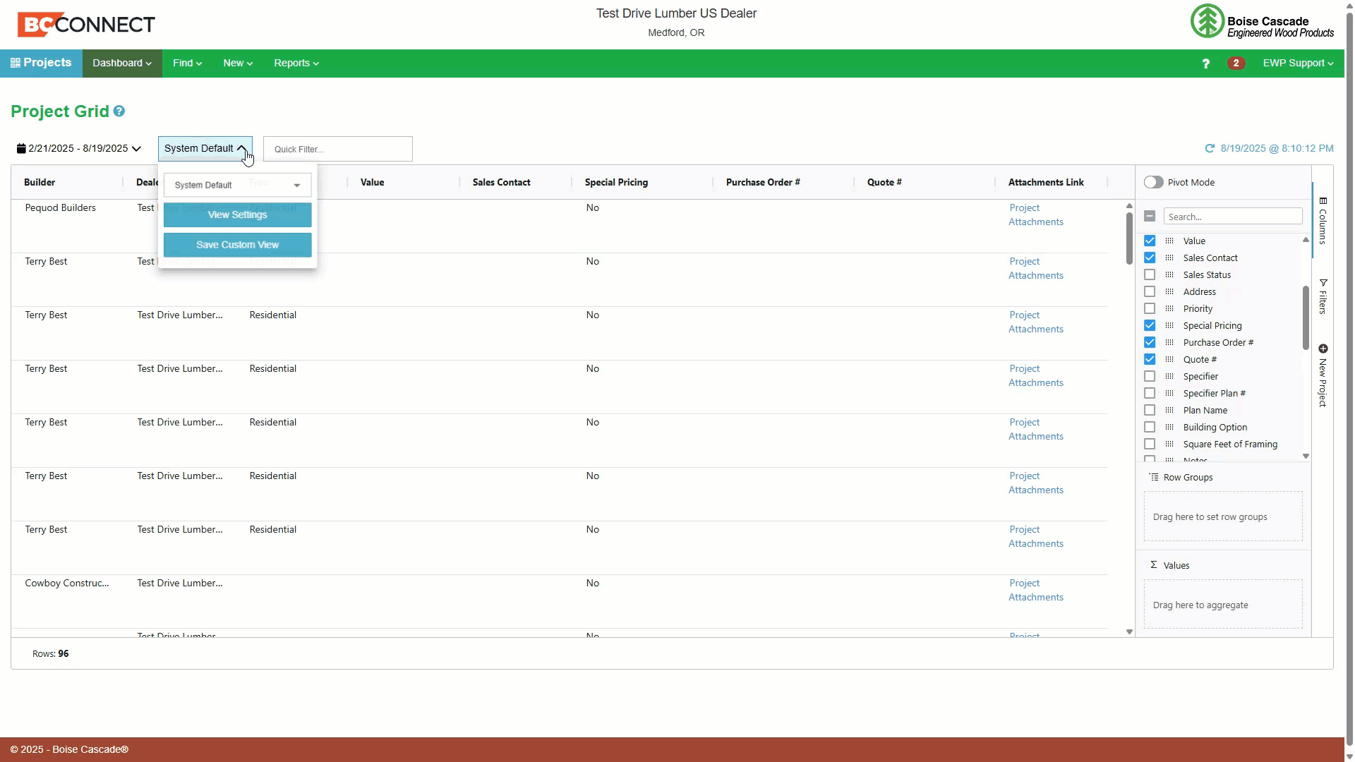The height and width of the screenshot is (762, 1355).
Task: Click the question mark help icon in navbar
Action: click(1206, 64)
